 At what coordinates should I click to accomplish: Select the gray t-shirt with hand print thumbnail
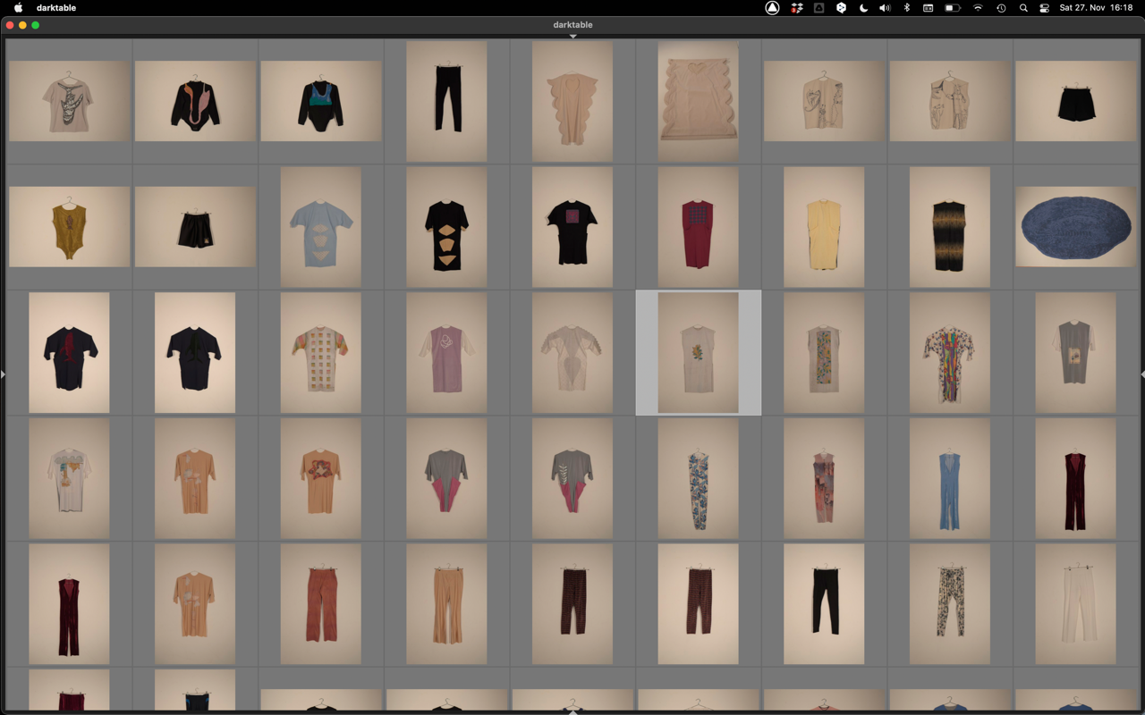(70, 101)
